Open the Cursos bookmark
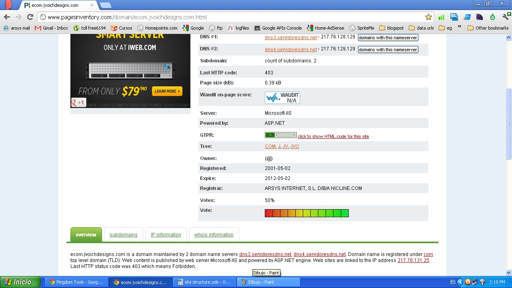This screenshot has width=512, height=288. (122, 28)
